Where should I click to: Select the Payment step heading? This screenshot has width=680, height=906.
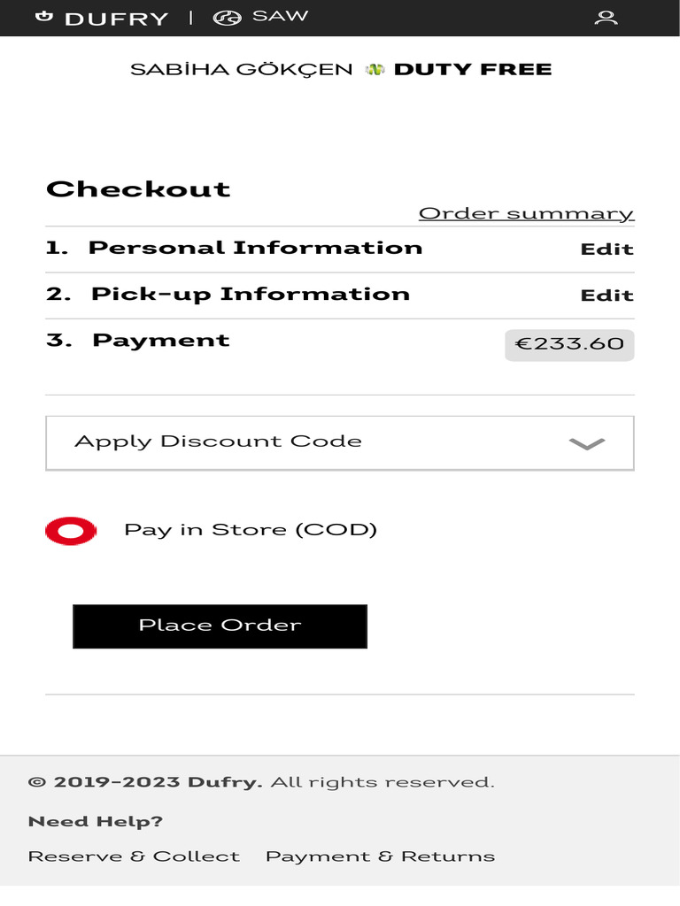pos(160,341)
